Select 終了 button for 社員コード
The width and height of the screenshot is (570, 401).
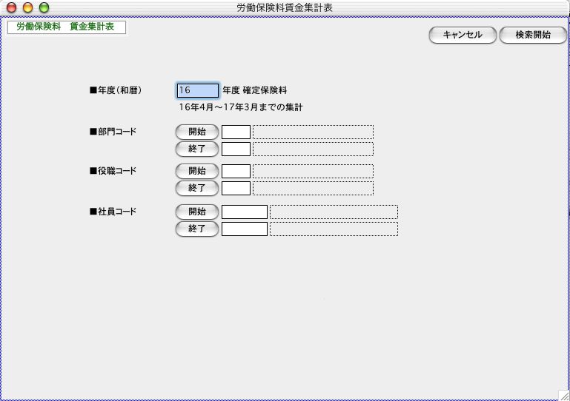click(197, 229)
